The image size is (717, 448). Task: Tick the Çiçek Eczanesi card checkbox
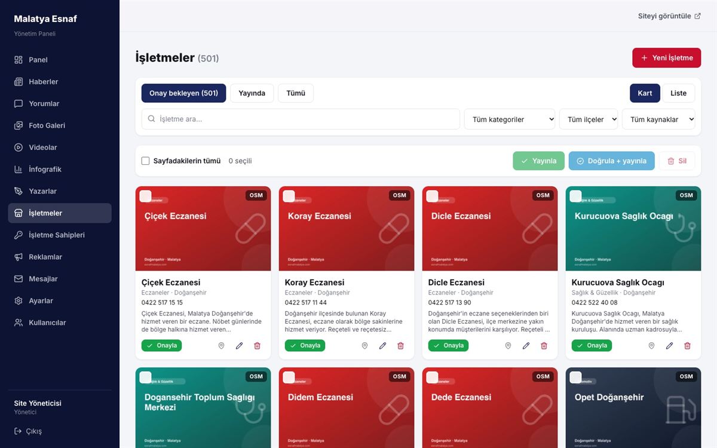click(x=145, y=196)
